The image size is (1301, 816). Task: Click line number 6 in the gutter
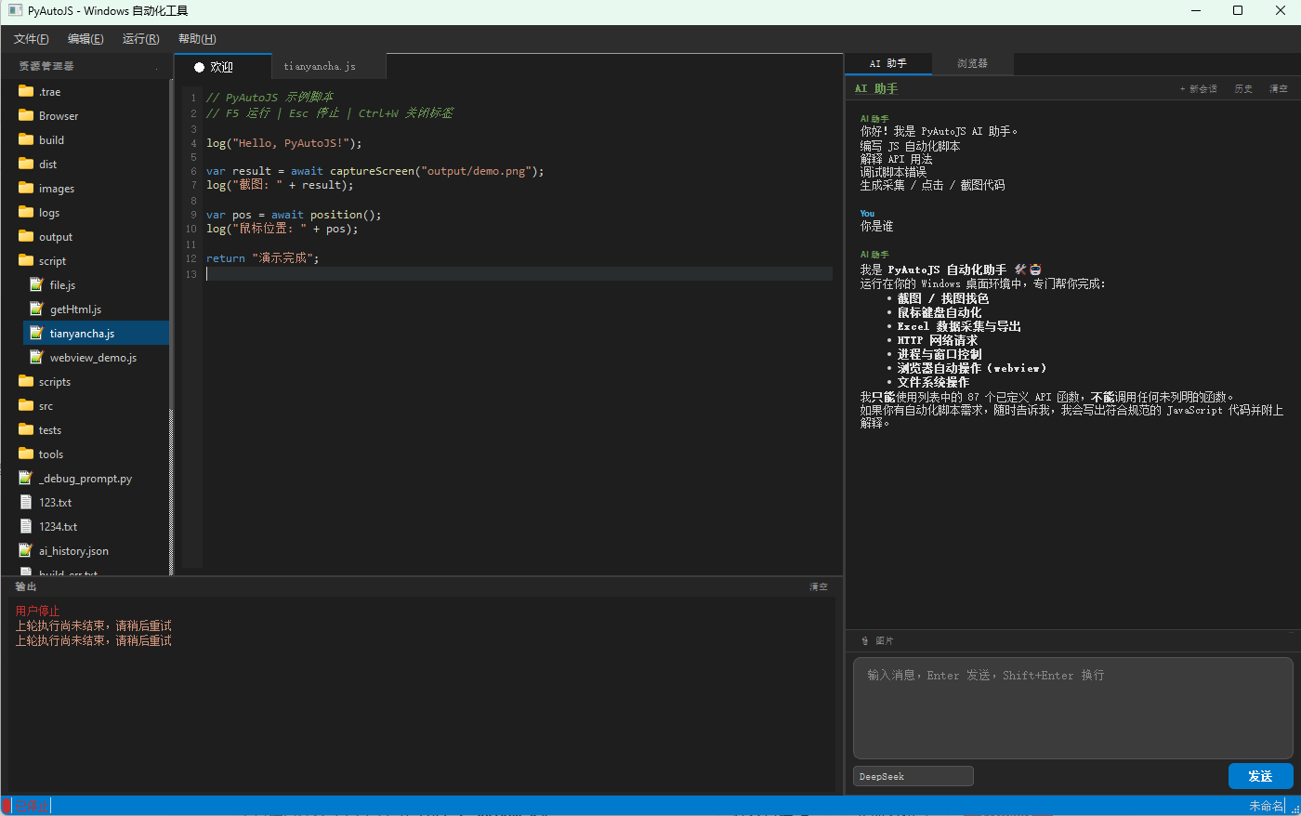pos(193,171)
